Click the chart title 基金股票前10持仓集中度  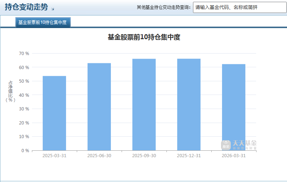144,37
